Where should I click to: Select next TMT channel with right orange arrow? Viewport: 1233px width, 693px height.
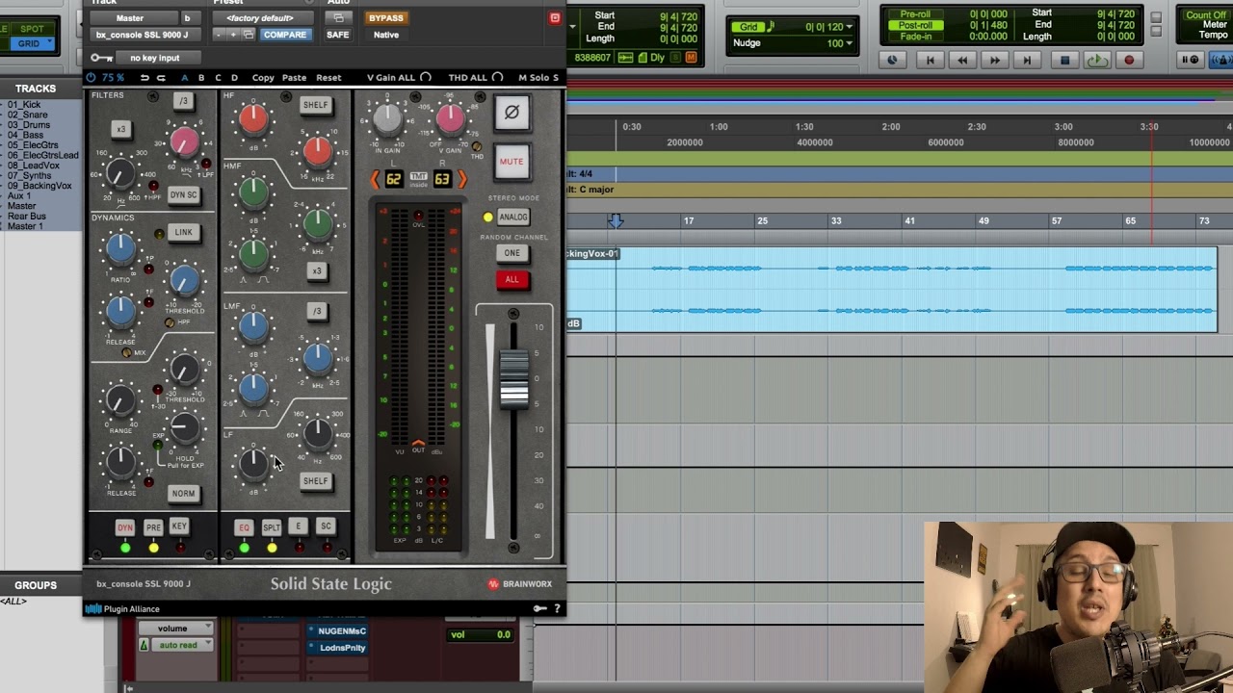click(x=461, y=179)
